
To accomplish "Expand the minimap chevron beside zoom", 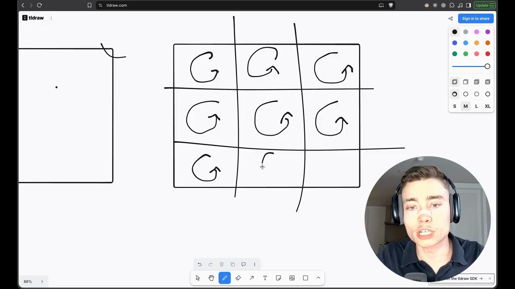I will [42, 282].
